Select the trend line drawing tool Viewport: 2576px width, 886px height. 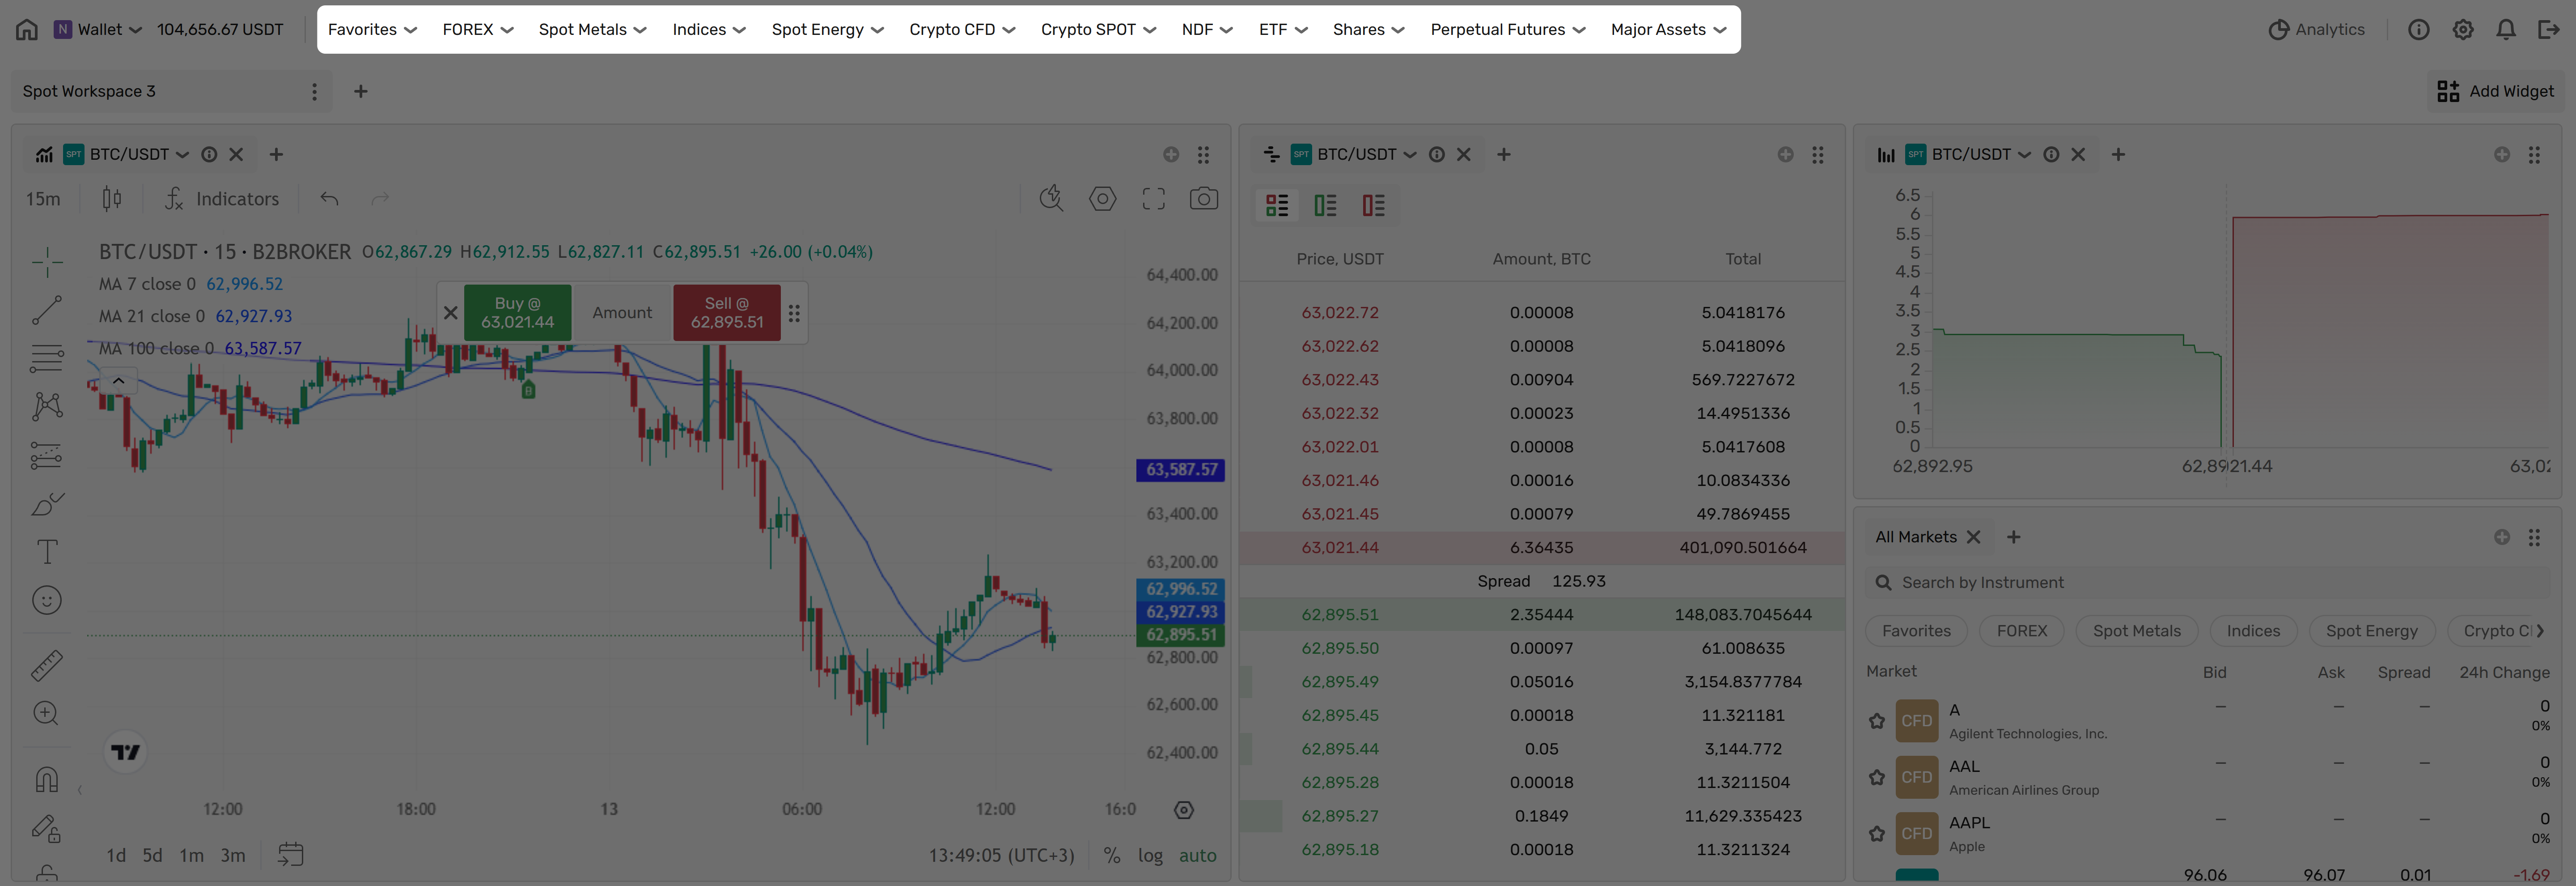click(47, 310)
